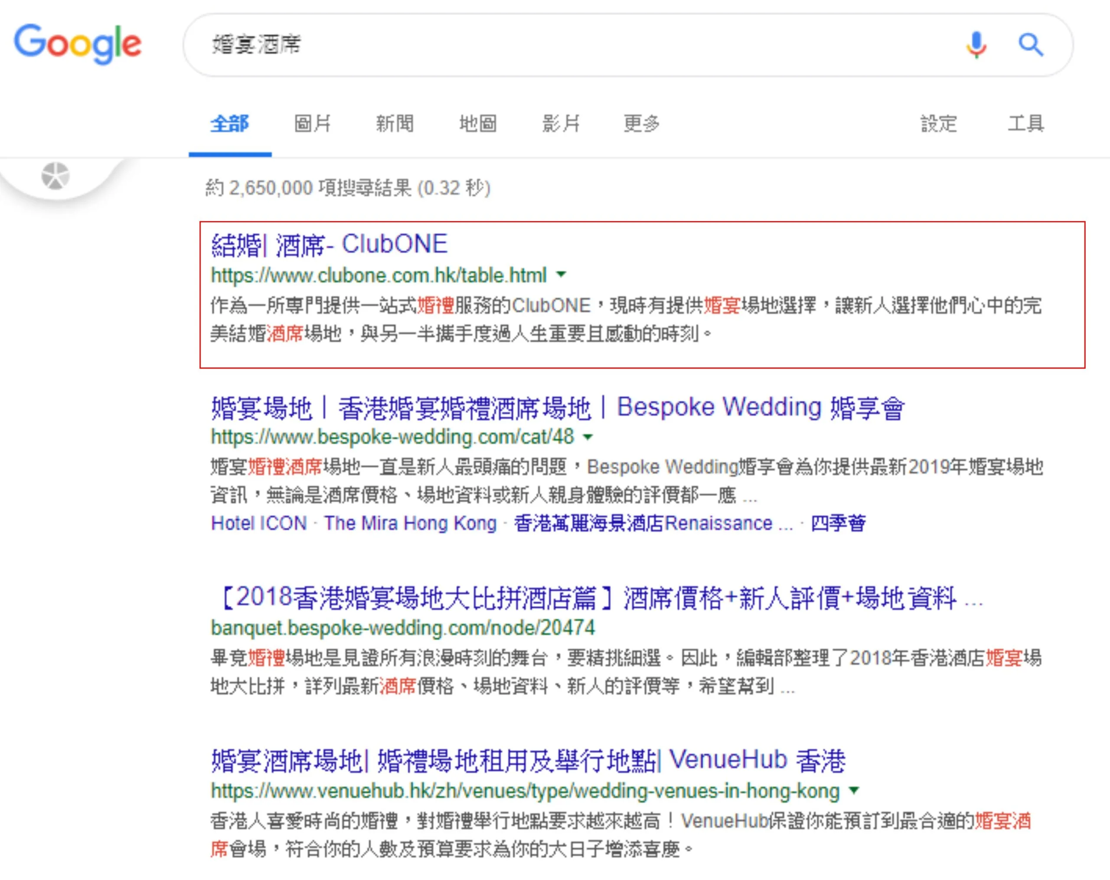Click the gray circular icon under the Google logo
1110x880 pixels.
(x=55, y=176)
